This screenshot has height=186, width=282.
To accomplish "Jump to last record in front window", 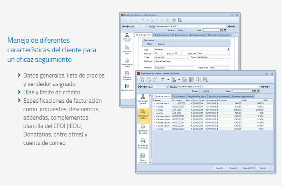I will pos(267,87).
